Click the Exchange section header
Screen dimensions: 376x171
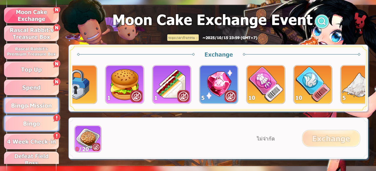tap(219, 54)
